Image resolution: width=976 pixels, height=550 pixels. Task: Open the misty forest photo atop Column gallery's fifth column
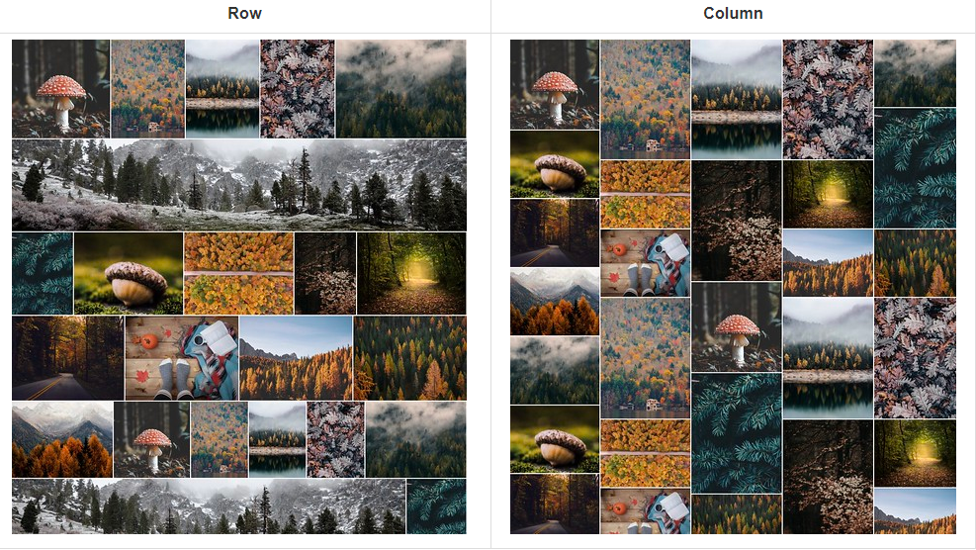[x=915, y=73]
